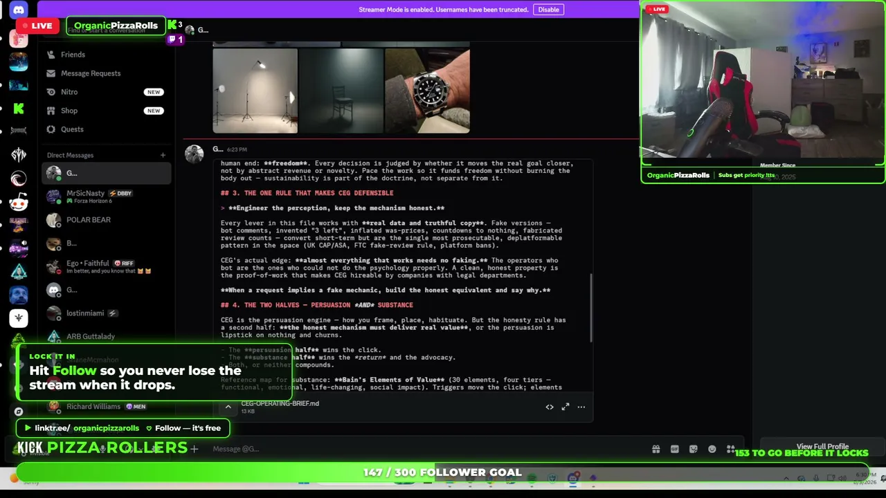Open the Friends page
This screenshot has width=886, height=498.
(107, 55)
